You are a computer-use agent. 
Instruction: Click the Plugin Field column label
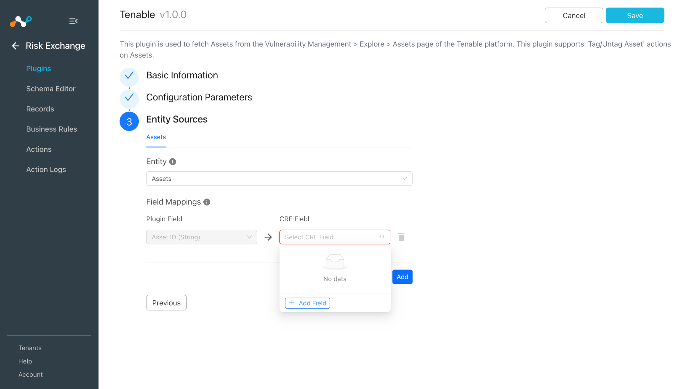click(164, 219)
